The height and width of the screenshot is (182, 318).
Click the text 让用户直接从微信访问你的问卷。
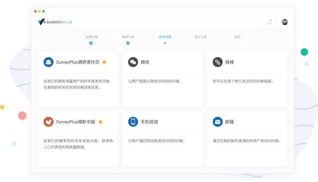[x=155, y=81]
